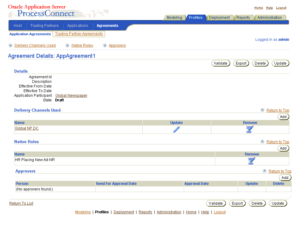
Task: Click the top Validate button
Action: click(220, 63)
